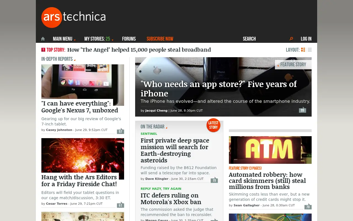Open the ATM sign thumbnail image
This screenshot has height=221, width=353.
(x=270, y=150)
